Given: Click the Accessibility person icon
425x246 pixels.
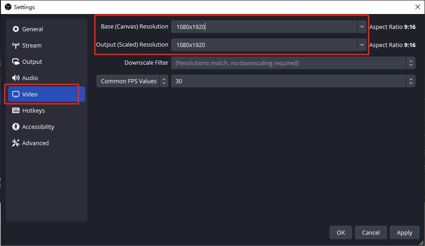Looking at the screenshot, I should coord(16,127).
